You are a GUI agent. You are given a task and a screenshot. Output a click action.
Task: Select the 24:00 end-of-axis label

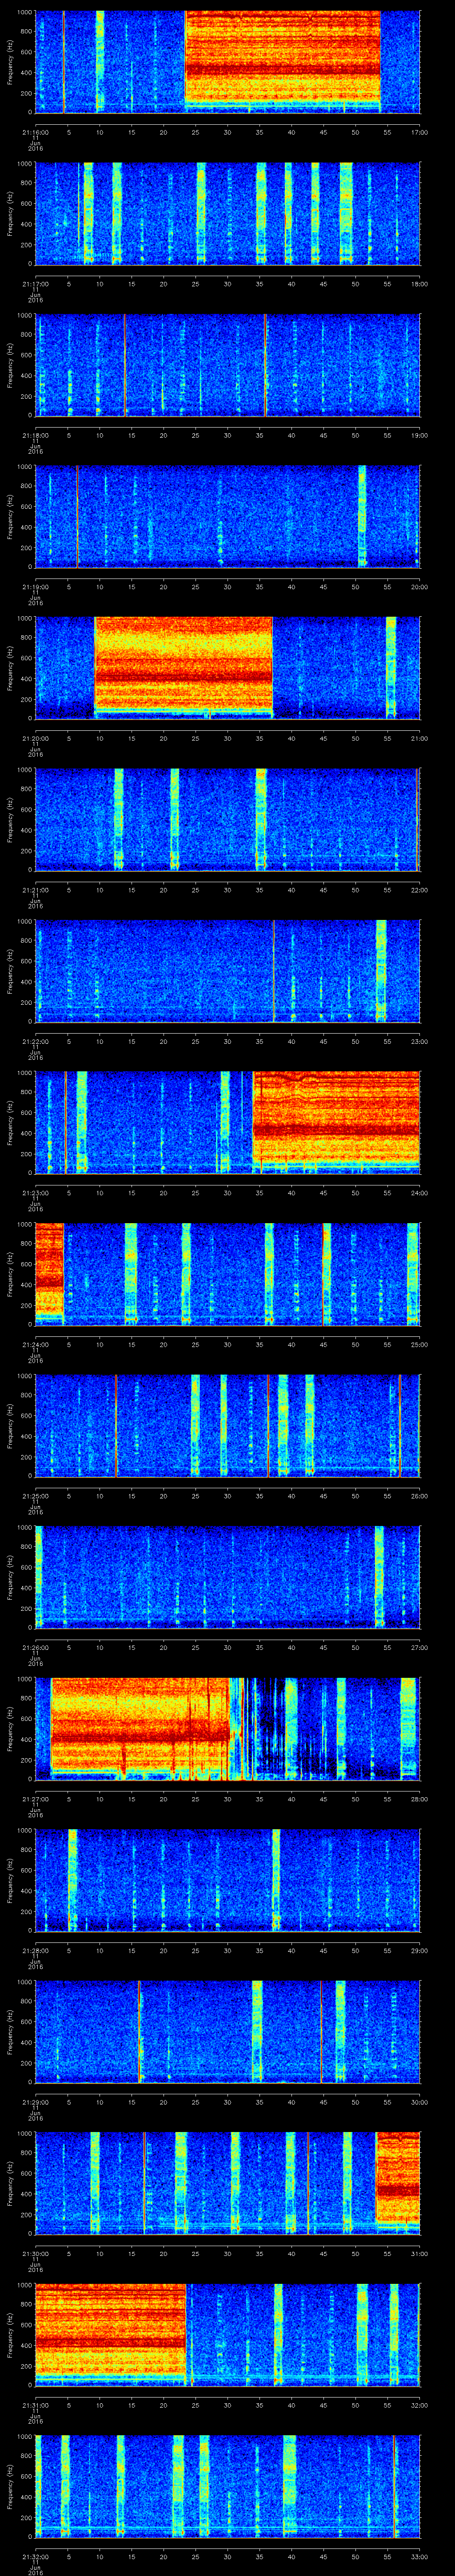point(419,1193)
